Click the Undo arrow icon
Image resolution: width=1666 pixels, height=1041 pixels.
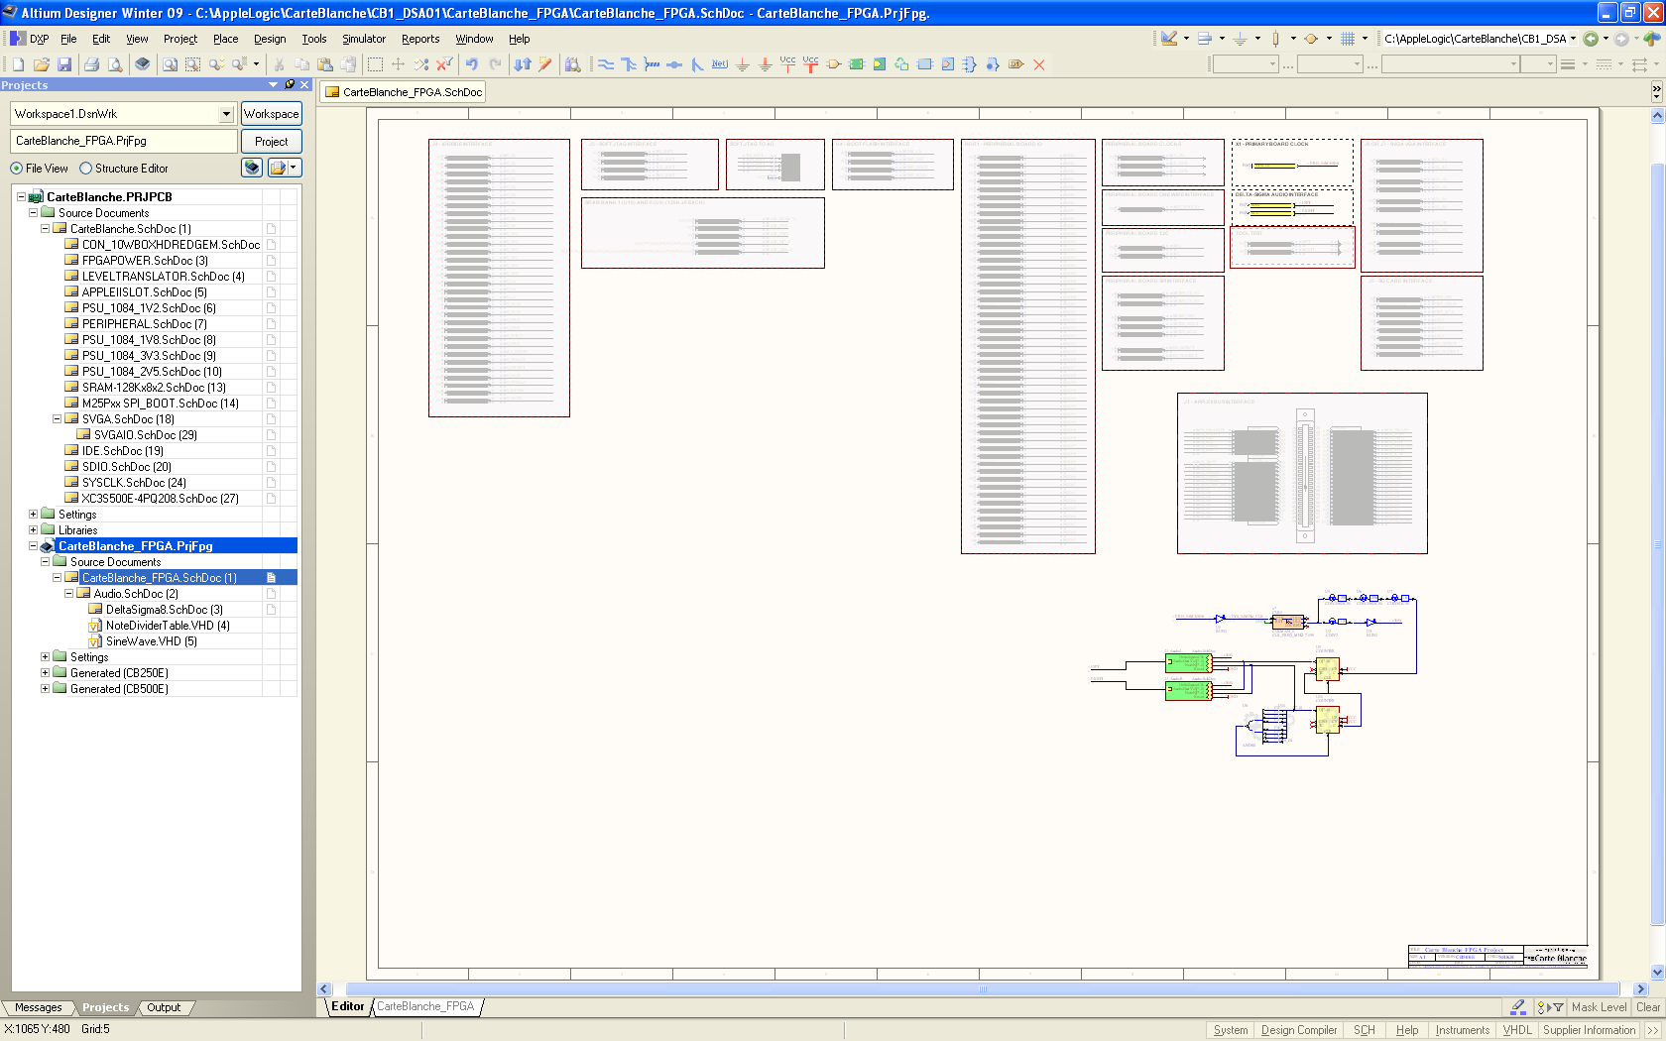click(472, 64)
